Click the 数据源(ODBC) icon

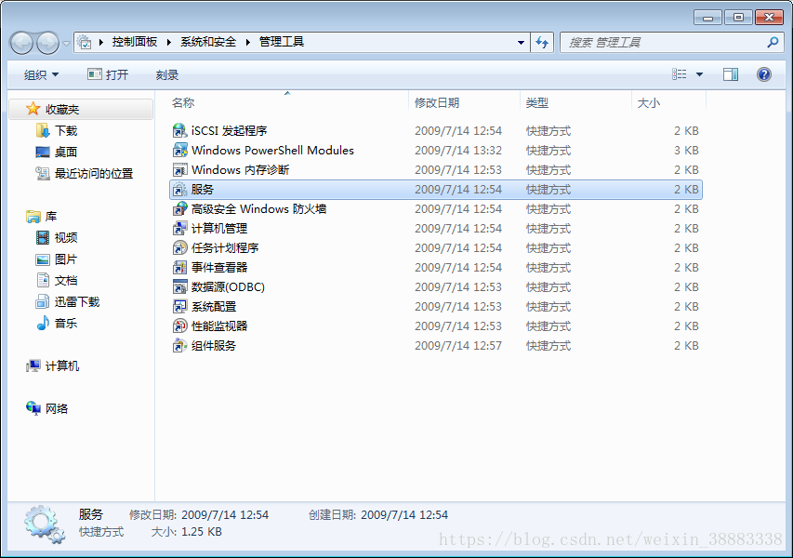[x=179, y=286]
